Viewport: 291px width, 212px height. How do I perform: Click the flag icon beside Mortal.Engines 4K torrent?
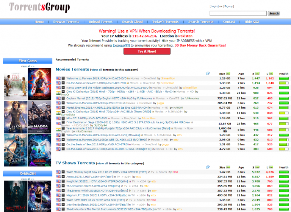[58, 108]
